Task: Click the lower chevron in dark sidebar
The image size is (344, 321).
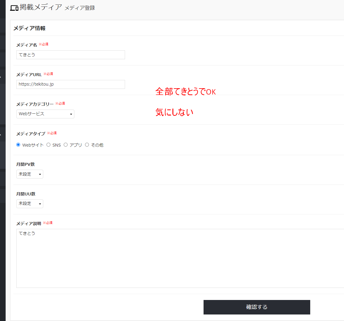Action: 1,134
